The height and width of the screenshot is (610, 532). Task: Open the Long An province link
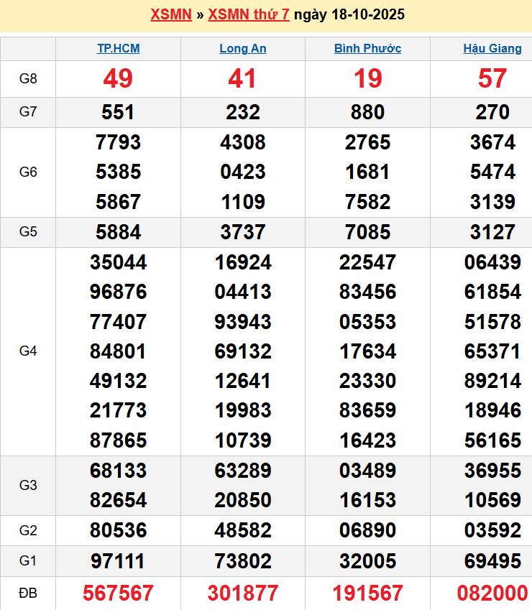(243, 49)
